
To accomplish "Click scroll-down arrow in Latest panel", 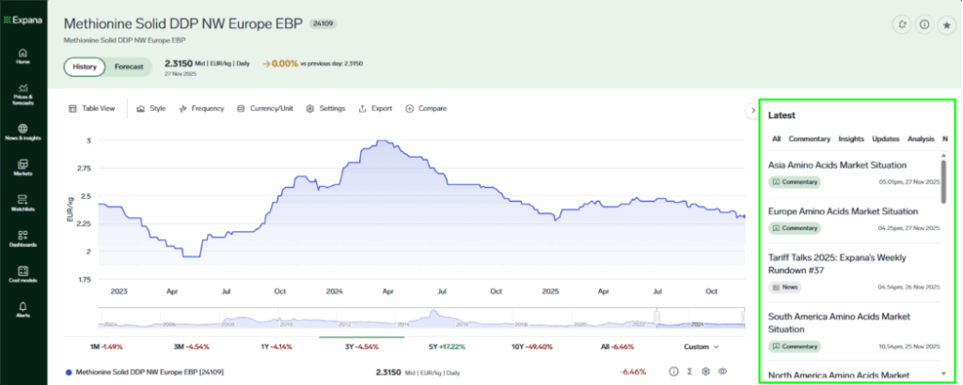I will pyautogui.click(x=943, y=373).
